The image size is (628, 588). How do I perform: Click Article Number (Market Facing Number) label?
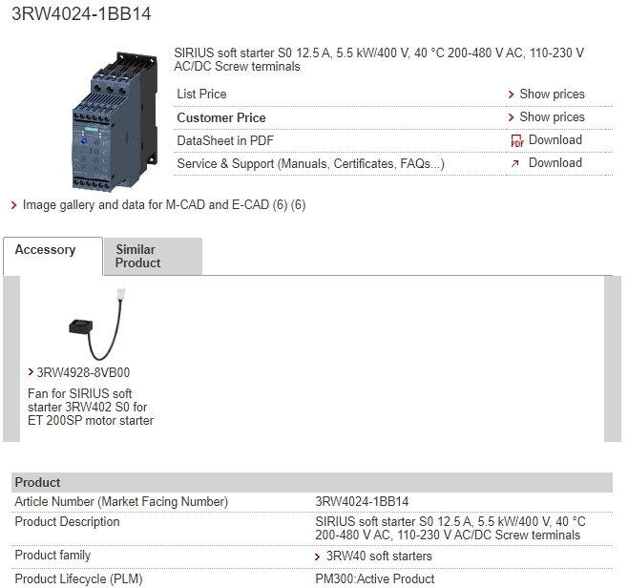(x=121, y=502)
